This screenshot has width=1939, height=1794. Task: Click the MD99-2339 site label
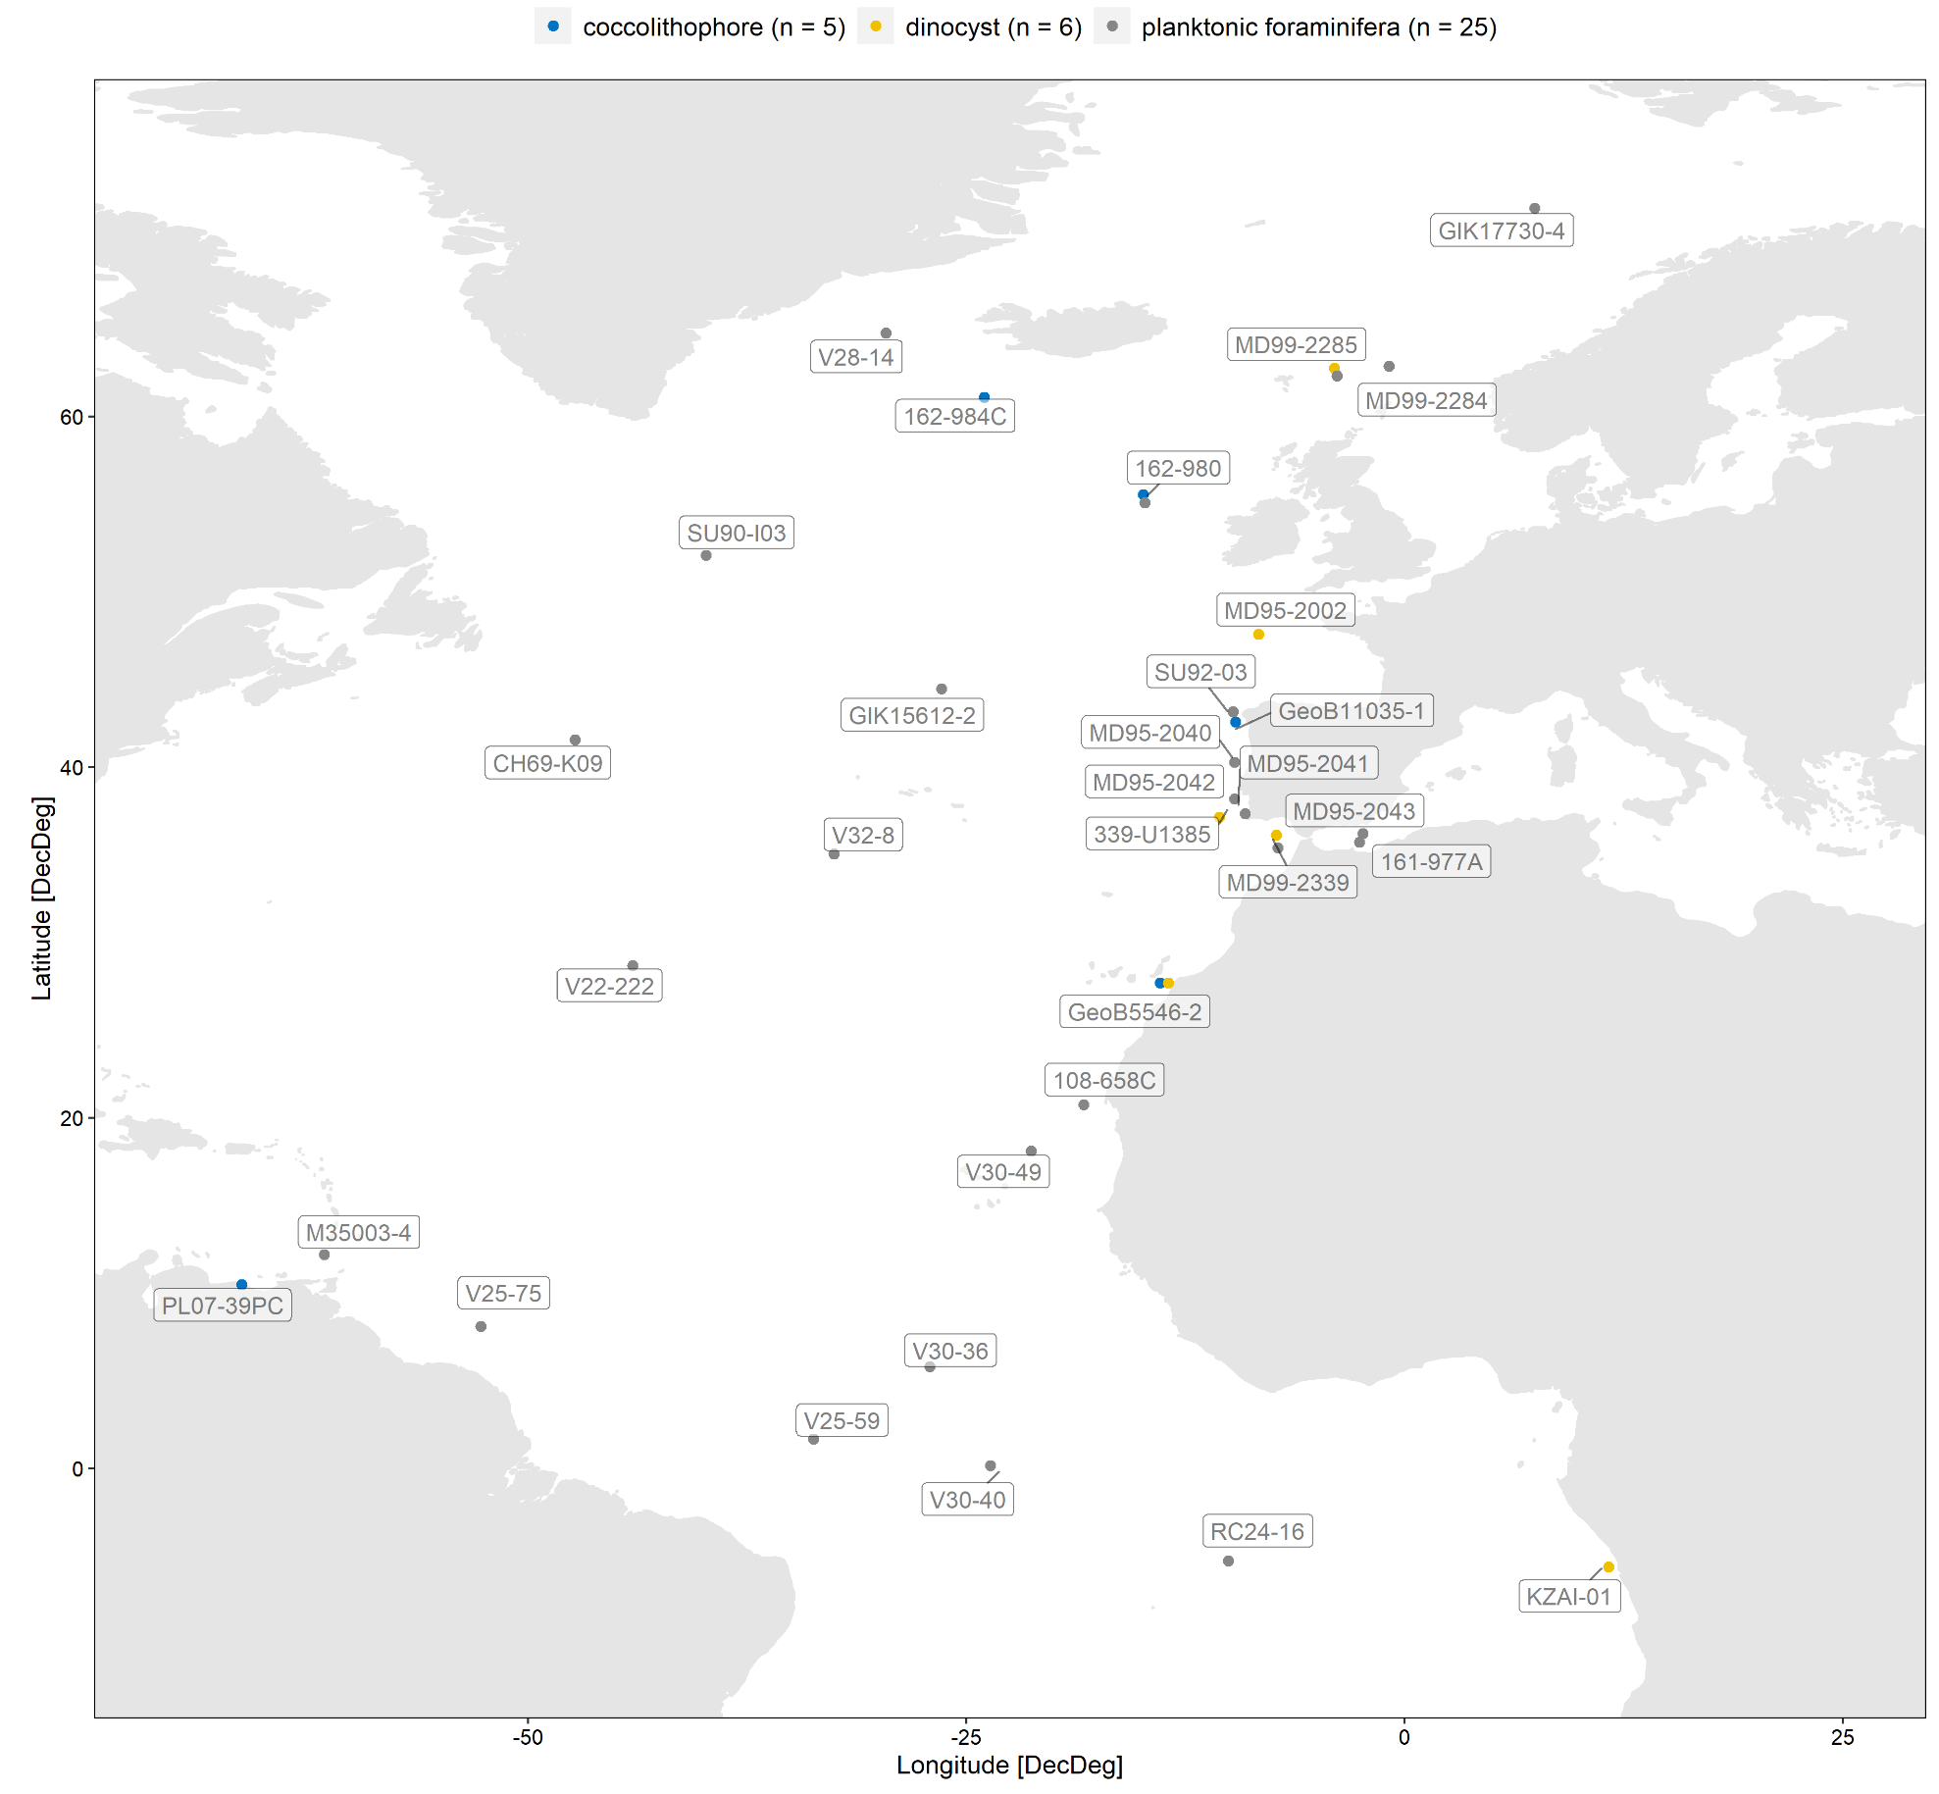click(1288, 882)
